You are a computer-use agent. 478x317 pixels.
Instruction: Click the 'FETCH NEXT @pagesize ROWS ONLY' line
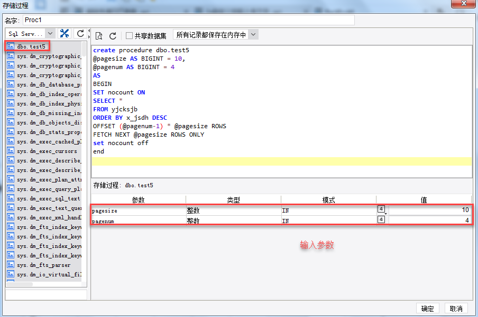(149, 135)
